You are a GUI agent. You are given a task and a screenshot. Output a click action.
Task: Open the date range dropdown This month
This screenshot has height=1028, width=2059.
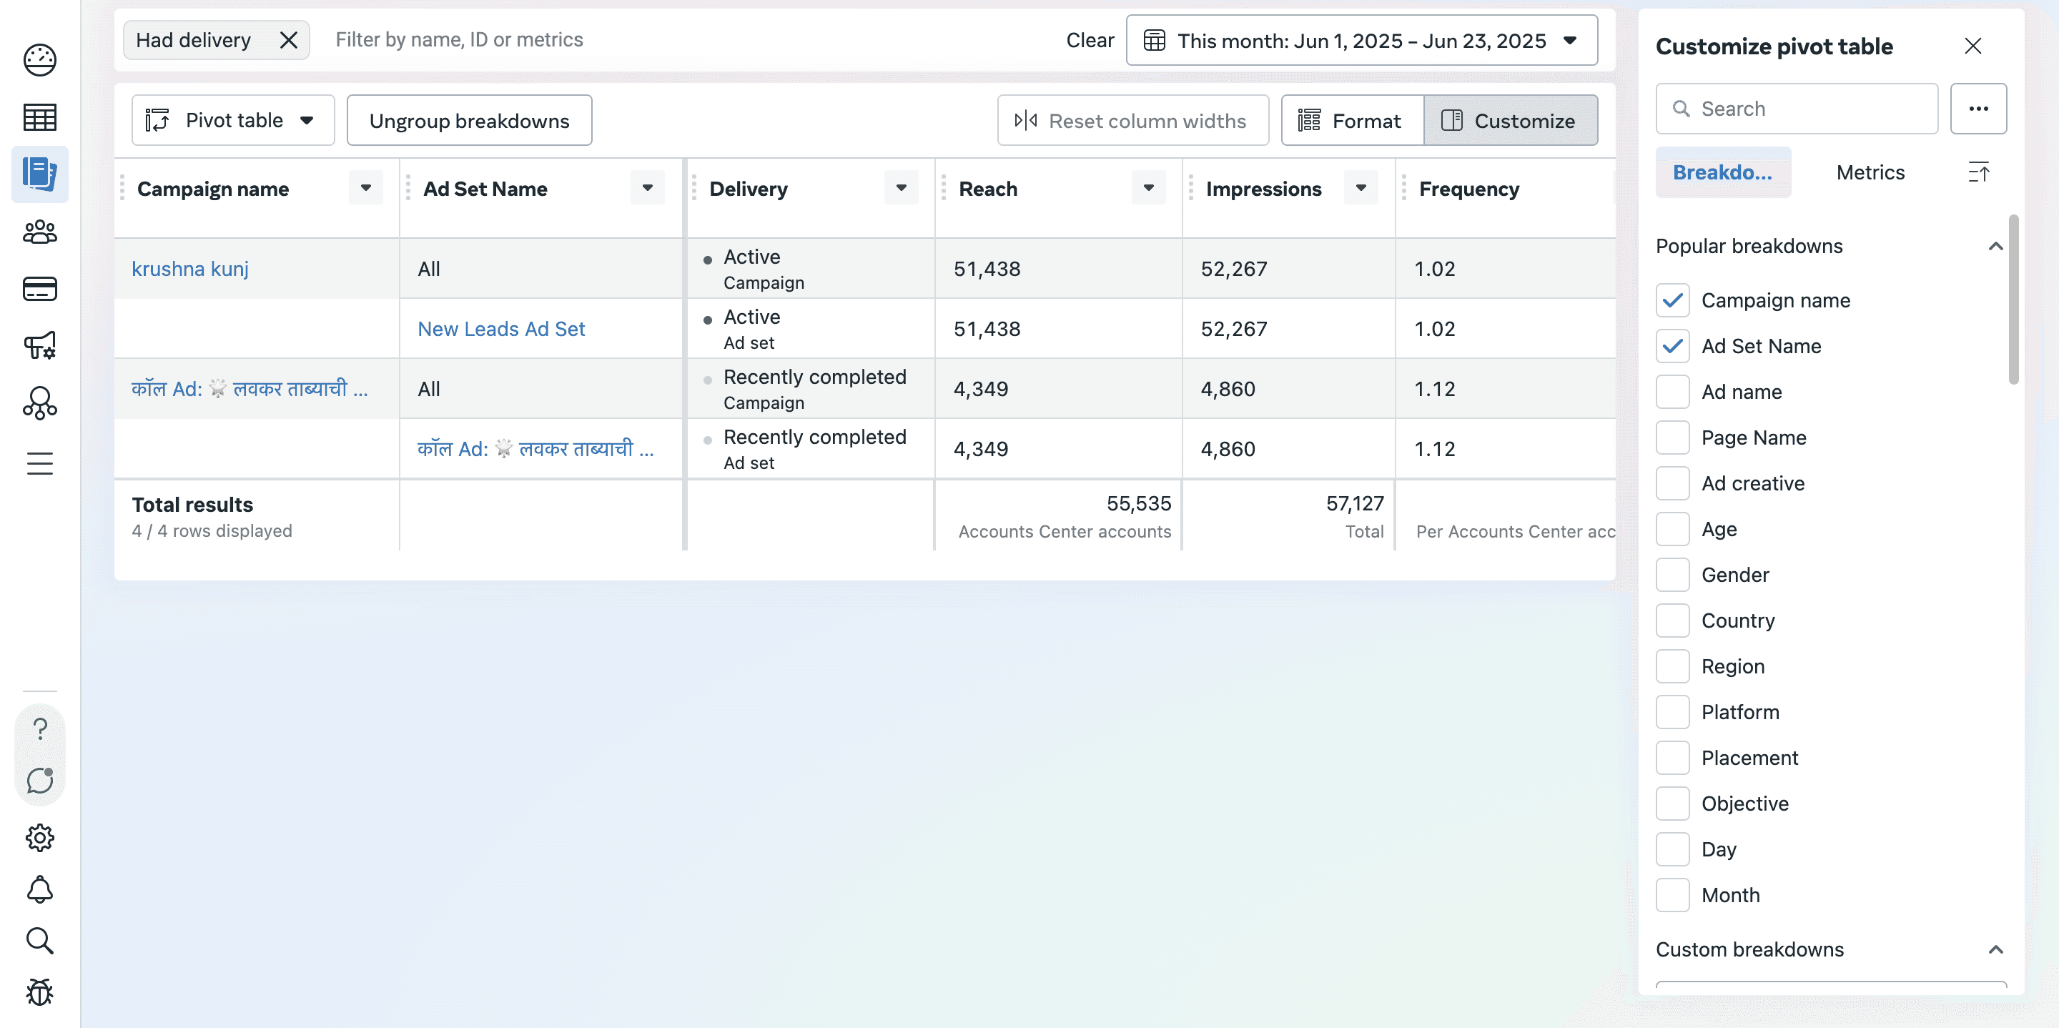(1359, 40)
